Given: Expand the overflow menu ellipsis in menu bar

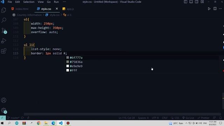Looking at the screenshot, I should (64, 2).
